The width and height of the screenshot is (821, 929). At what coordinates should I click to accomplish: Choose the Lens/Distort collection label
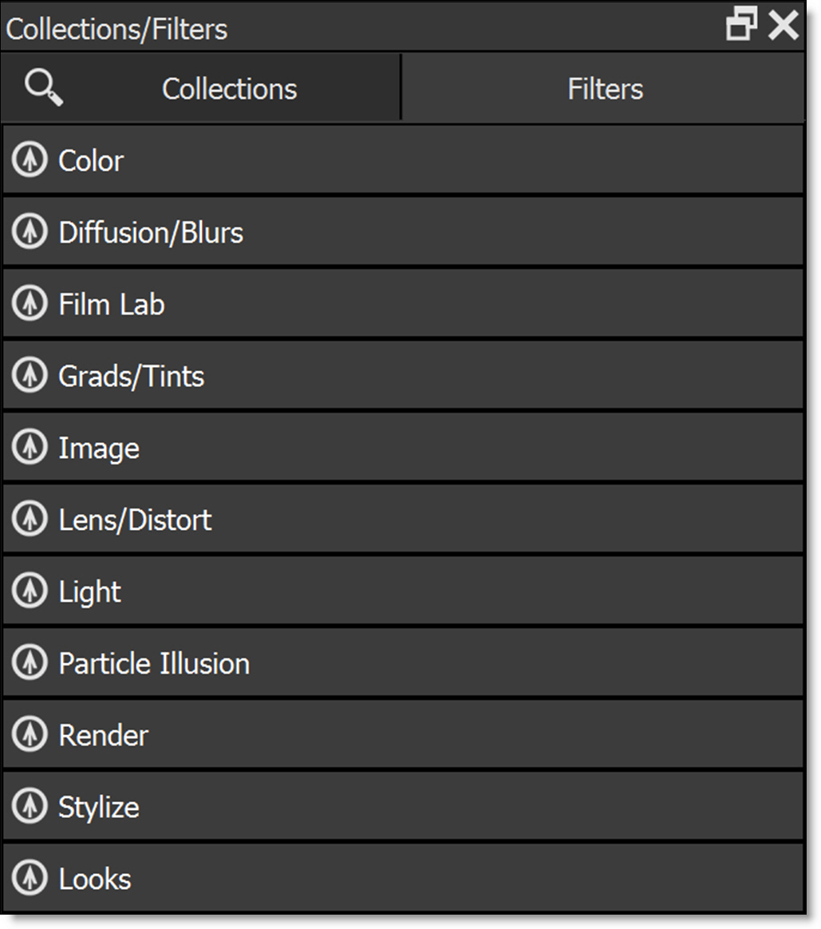[x=135, y=520]
